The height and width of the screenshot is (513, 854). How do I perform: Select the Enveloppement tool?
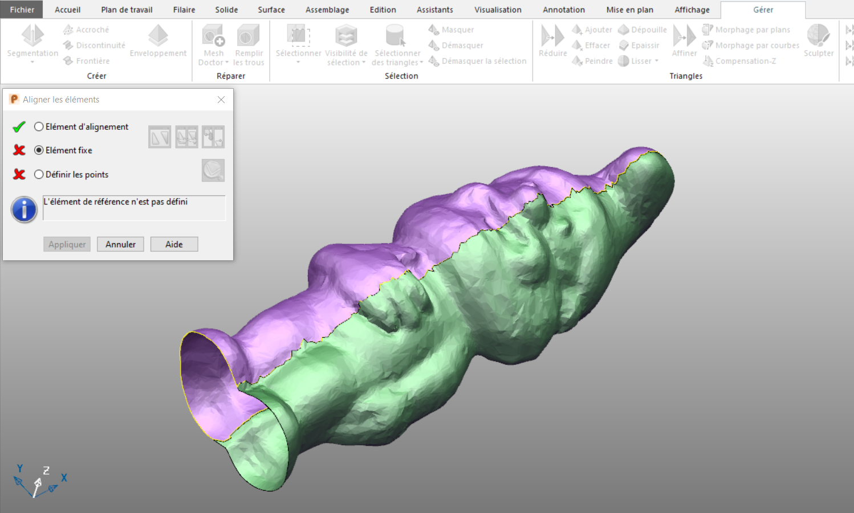(158, 36)
